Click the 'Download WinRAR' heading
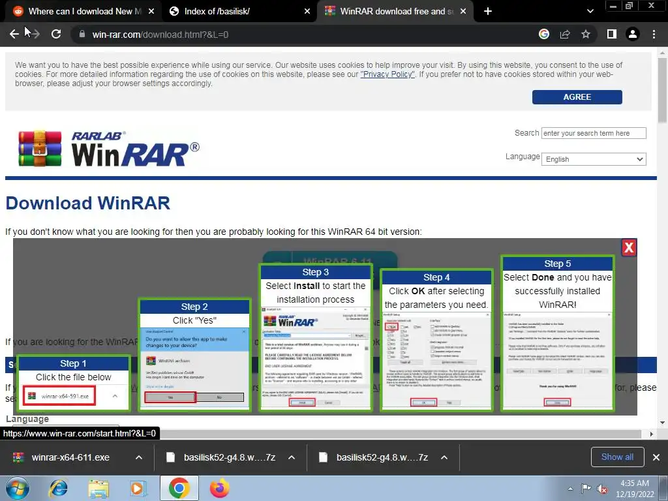Screen dimensions: 668x501 tap(88, 204)
